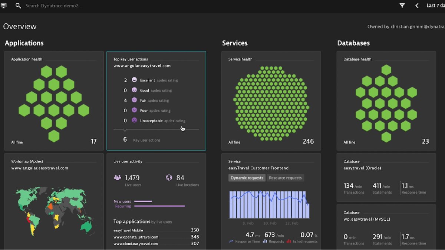Click the Fair apdex face icon

point(134,100)
